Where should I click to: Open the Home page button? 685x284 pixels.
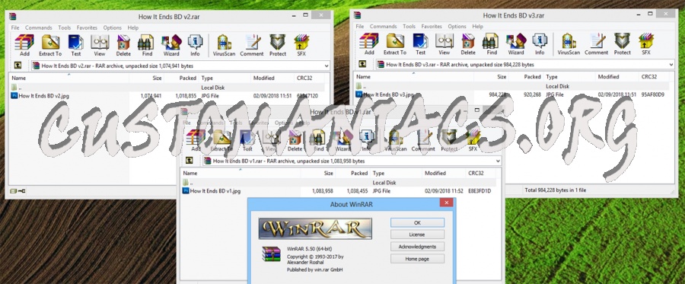417,259
